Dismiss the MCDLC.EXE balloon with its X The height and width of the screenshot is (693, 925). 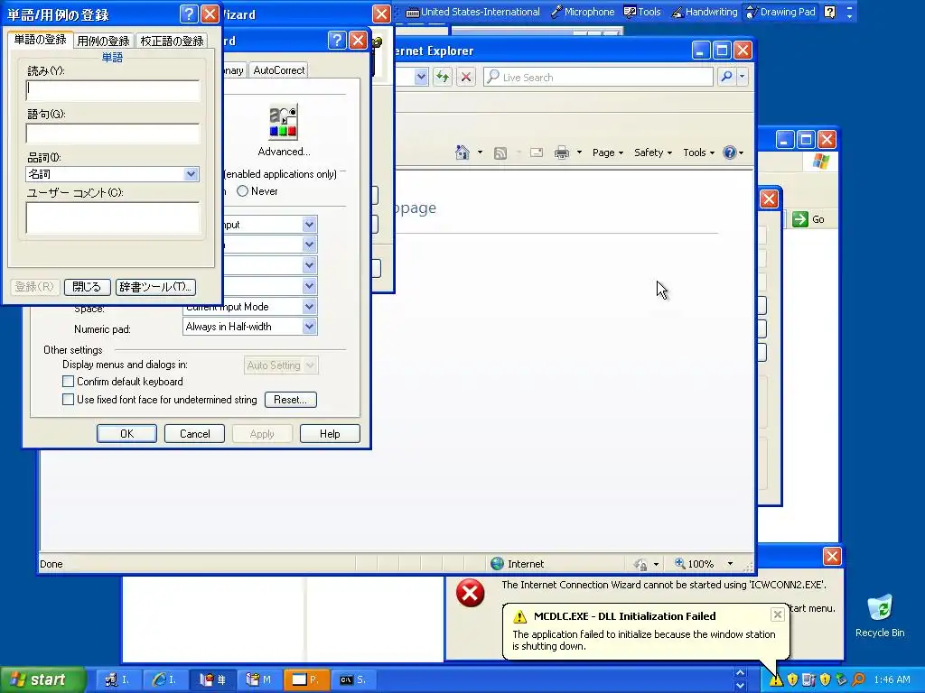[x=778, y=614]
